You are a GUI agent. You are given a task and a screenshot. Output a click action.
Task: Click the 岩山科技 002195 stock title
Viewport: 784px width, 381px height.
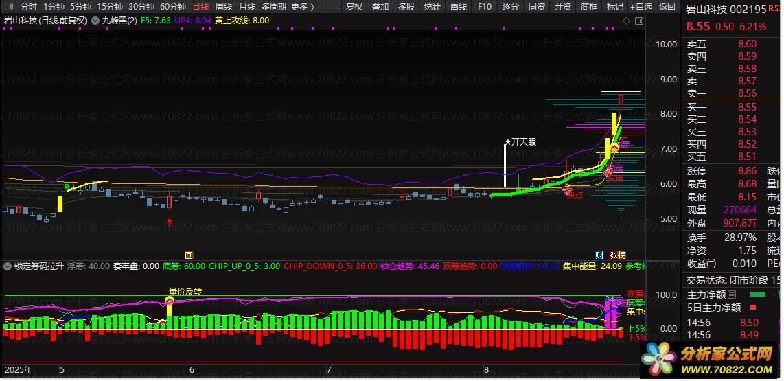(726, 10)
